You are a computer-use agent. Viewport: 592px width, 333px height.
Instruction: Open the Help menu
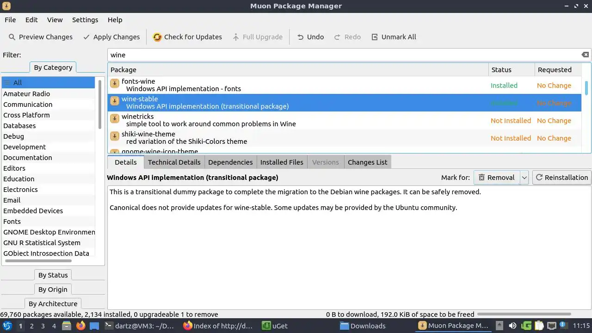point(115,20)
